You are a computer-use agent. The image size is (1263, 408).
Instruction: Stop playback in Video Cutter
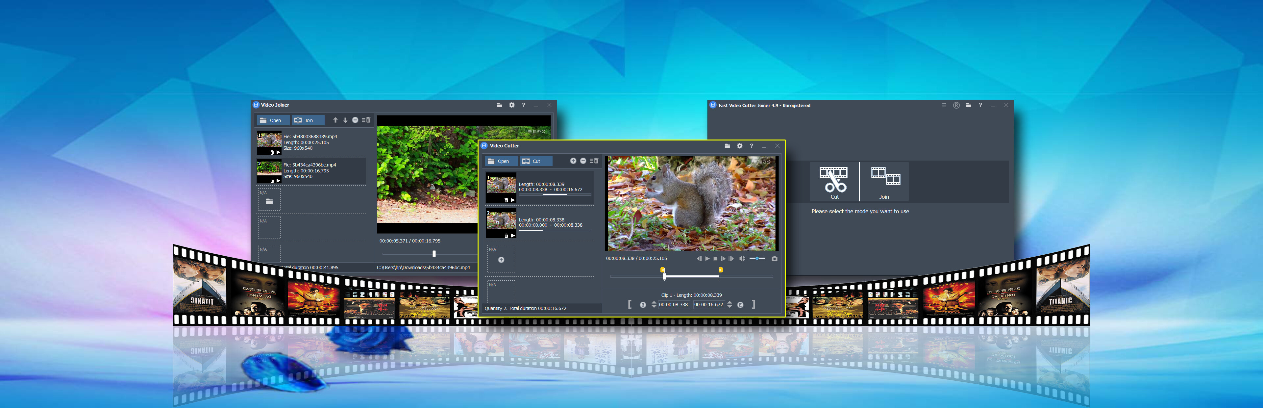click(715, 259)
